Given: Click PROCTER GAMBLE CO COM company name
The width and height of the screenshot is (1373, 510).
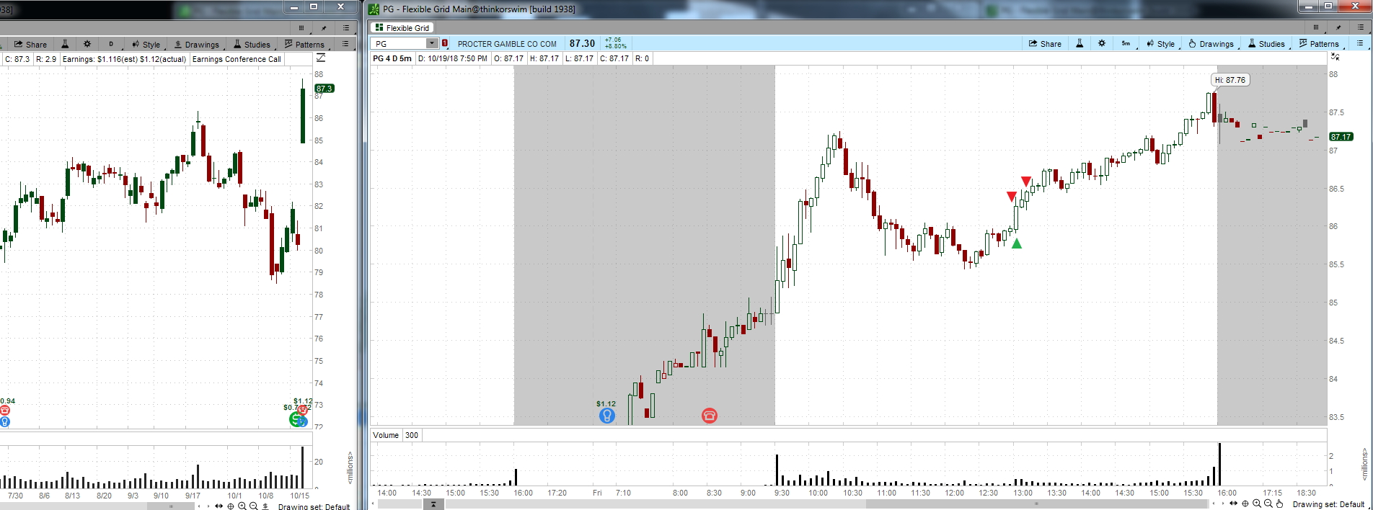Looking at the screenshot, I should [x=507, y=44].
